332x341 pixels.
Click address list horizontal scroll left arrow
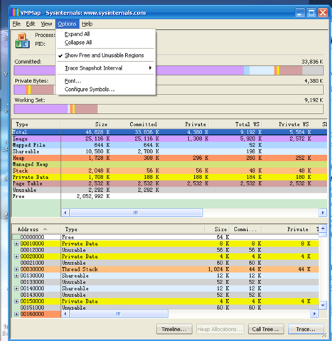coord(65,314)
